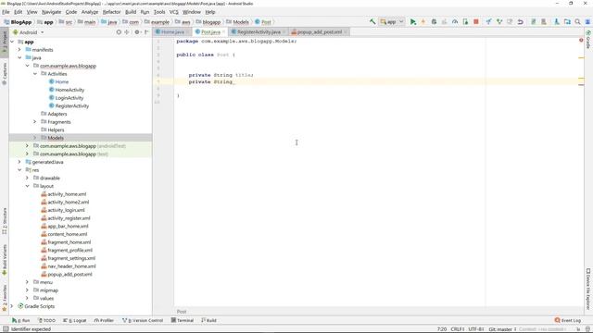The height and width of the screenshot is (333, 593).
Task: Expand the Gradle Scripts node
Action: coord(12,306)
